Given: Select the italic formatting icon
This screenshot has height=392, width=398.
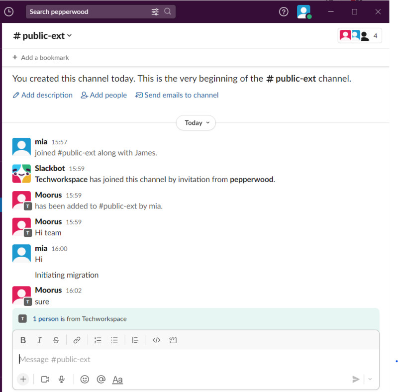Looking at the screenshot, I should (x=39, y=340).
